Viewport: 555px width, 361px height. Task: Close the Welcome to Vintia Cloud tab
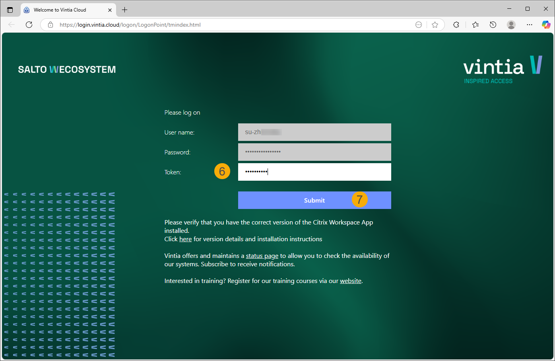(110, 10)
